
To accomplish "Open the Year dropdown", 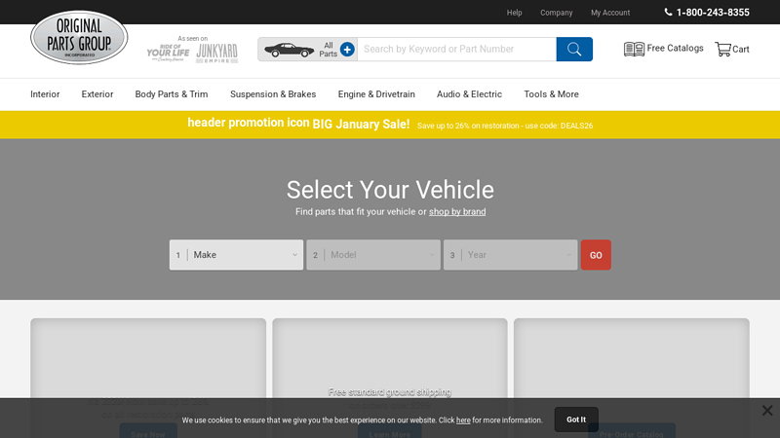I will point(510,255).
